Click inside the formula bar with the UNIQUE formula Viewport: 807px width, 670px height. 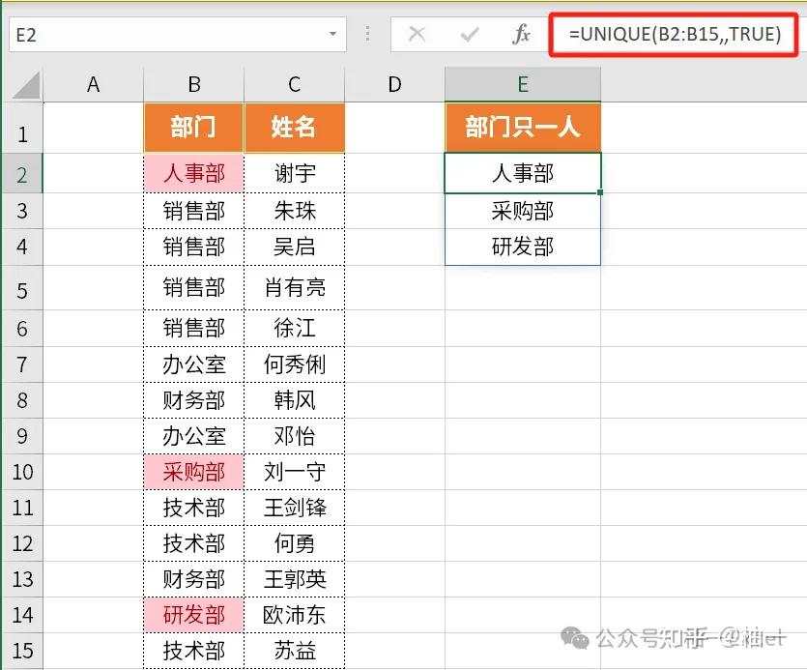[x=672, y=34]
